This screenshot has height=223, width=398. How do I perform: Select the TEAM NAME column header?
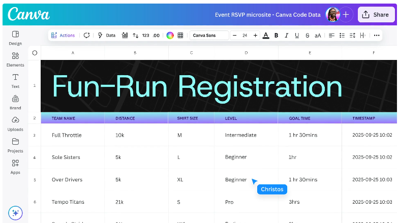64,118
